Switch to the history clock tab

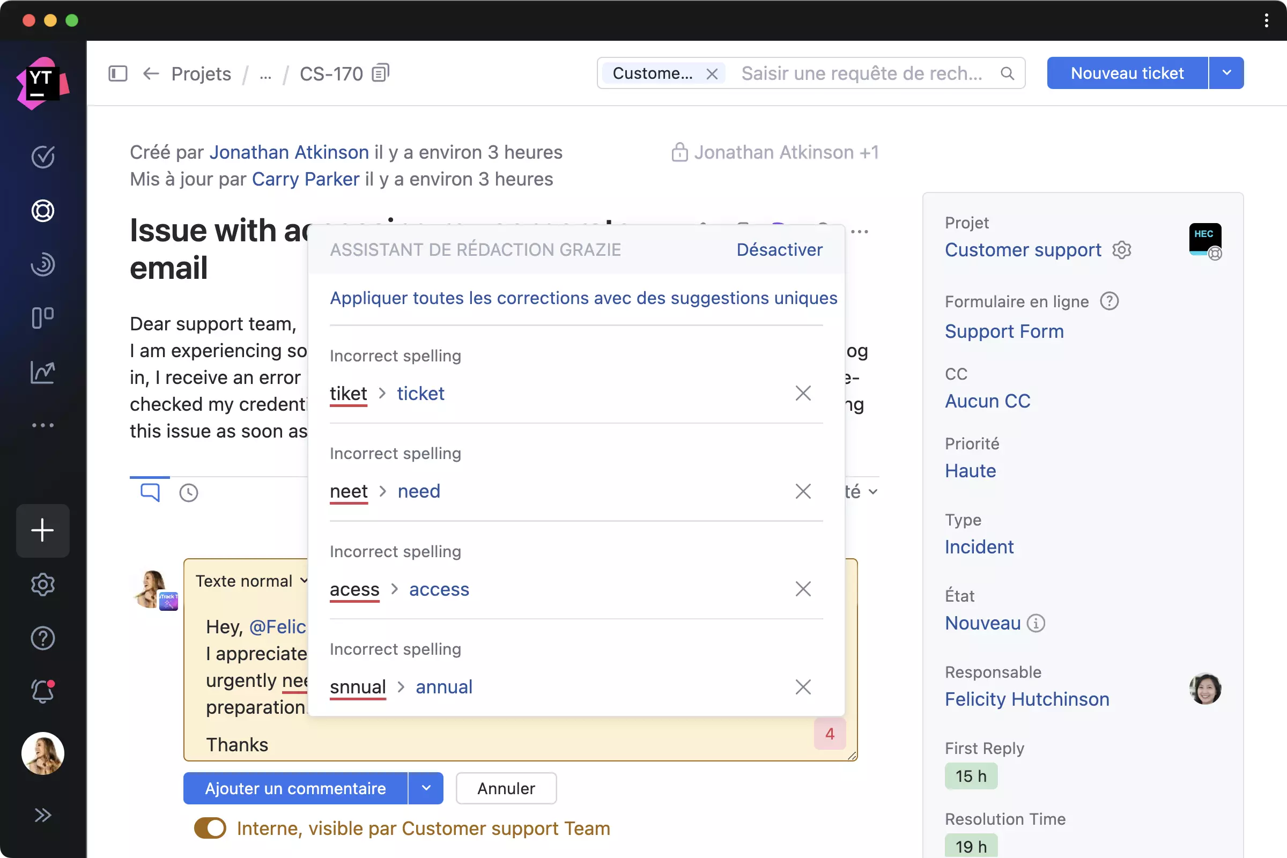click(189, 492)
